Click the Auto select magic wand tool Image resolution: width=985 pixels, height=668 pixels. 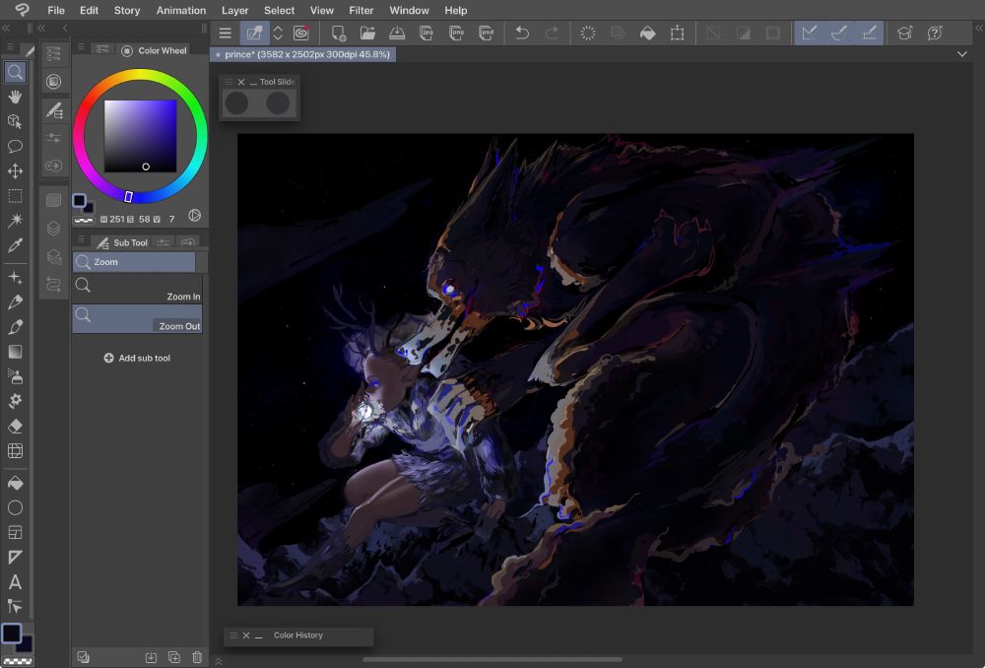15,221
